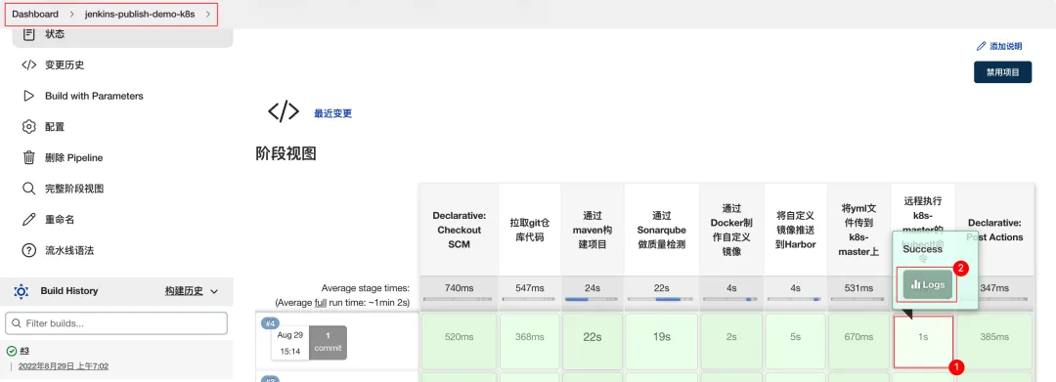Viewport: 1056px width, 382px height.
Task: Click the 阶段视图 heading
Action: pos(286,153)
